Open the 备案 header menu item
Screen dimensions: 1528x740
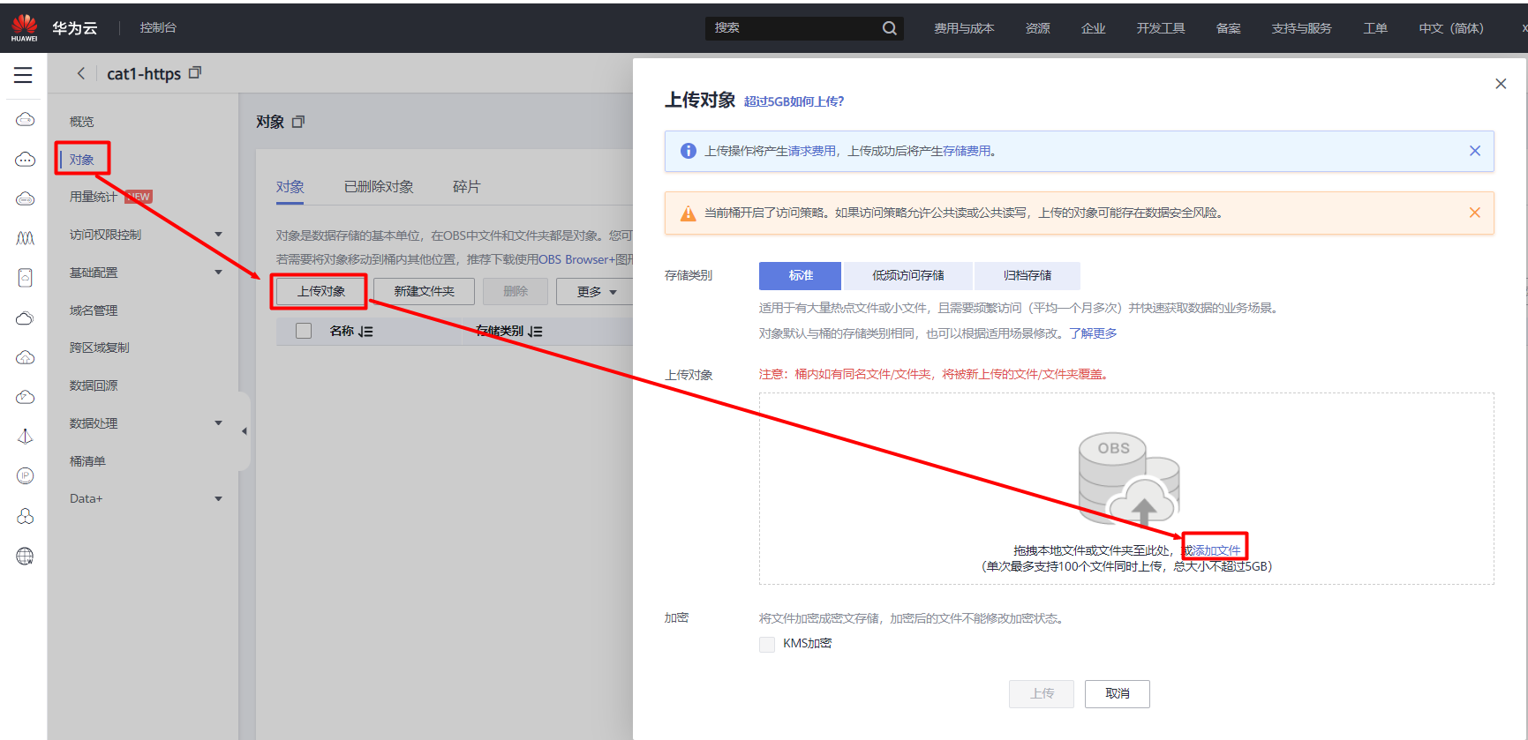(x=1229, y=28)
